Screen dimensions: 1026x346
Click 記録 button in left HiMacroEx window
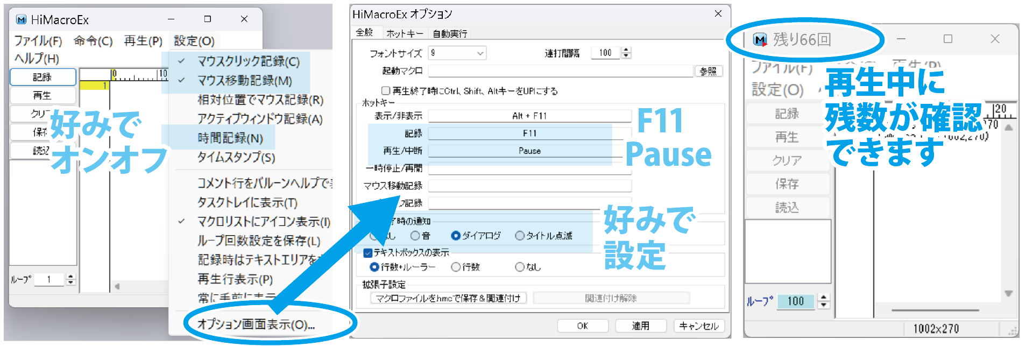(43, 77)
